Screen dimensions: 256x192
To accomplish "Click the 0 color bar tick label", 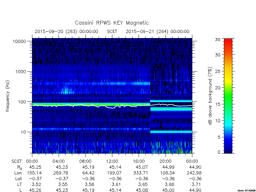I will click(x=219, y=152).
